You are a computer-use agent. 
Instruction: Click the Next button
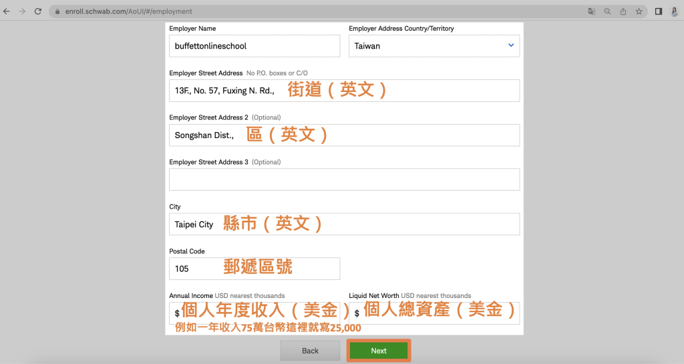[x=379, y=351]
